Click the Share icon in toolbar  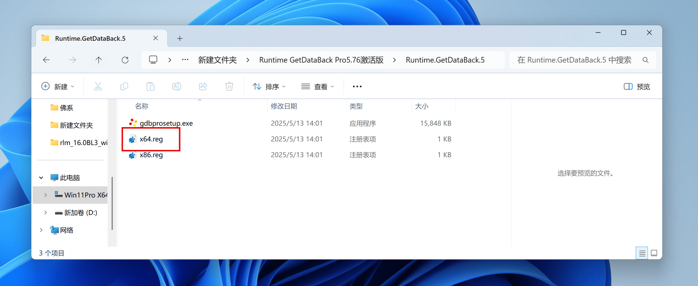(203, 87)
